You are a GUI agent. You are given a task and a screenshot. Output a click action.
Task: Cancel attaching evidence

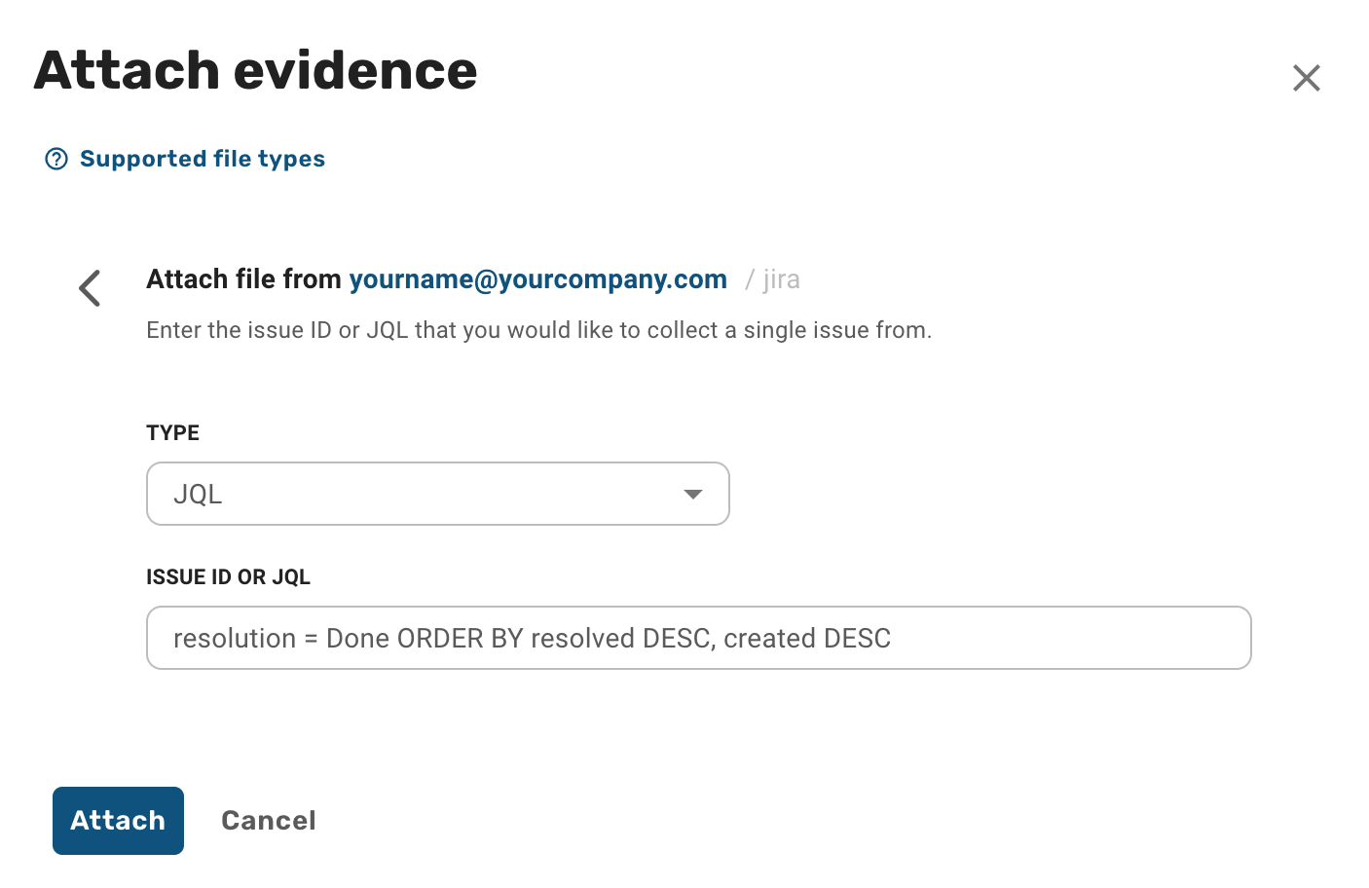pos(269,821)
